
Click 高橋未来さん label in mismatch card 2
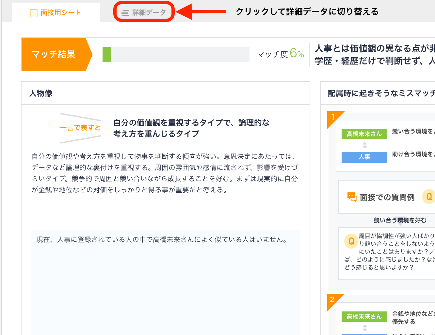pos(364,317)
